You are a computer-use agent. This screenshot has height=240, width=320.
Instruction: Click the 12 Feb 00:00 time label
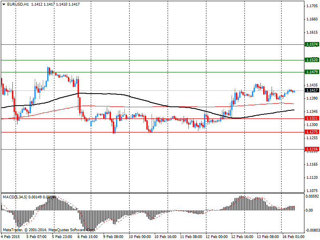click(216, 237)
